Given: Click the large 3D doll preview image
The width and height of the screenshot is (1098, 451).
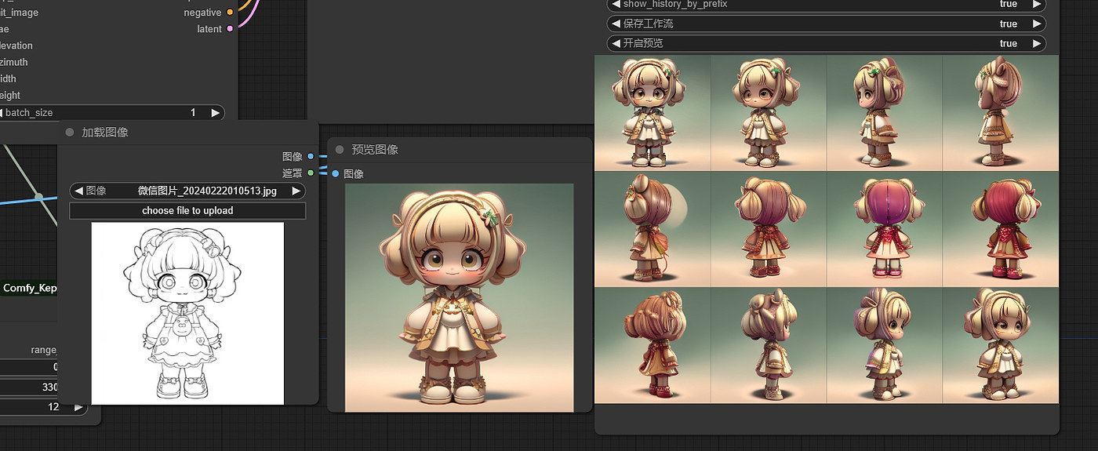Looking at the screenshot, I should tap(459, 296).
